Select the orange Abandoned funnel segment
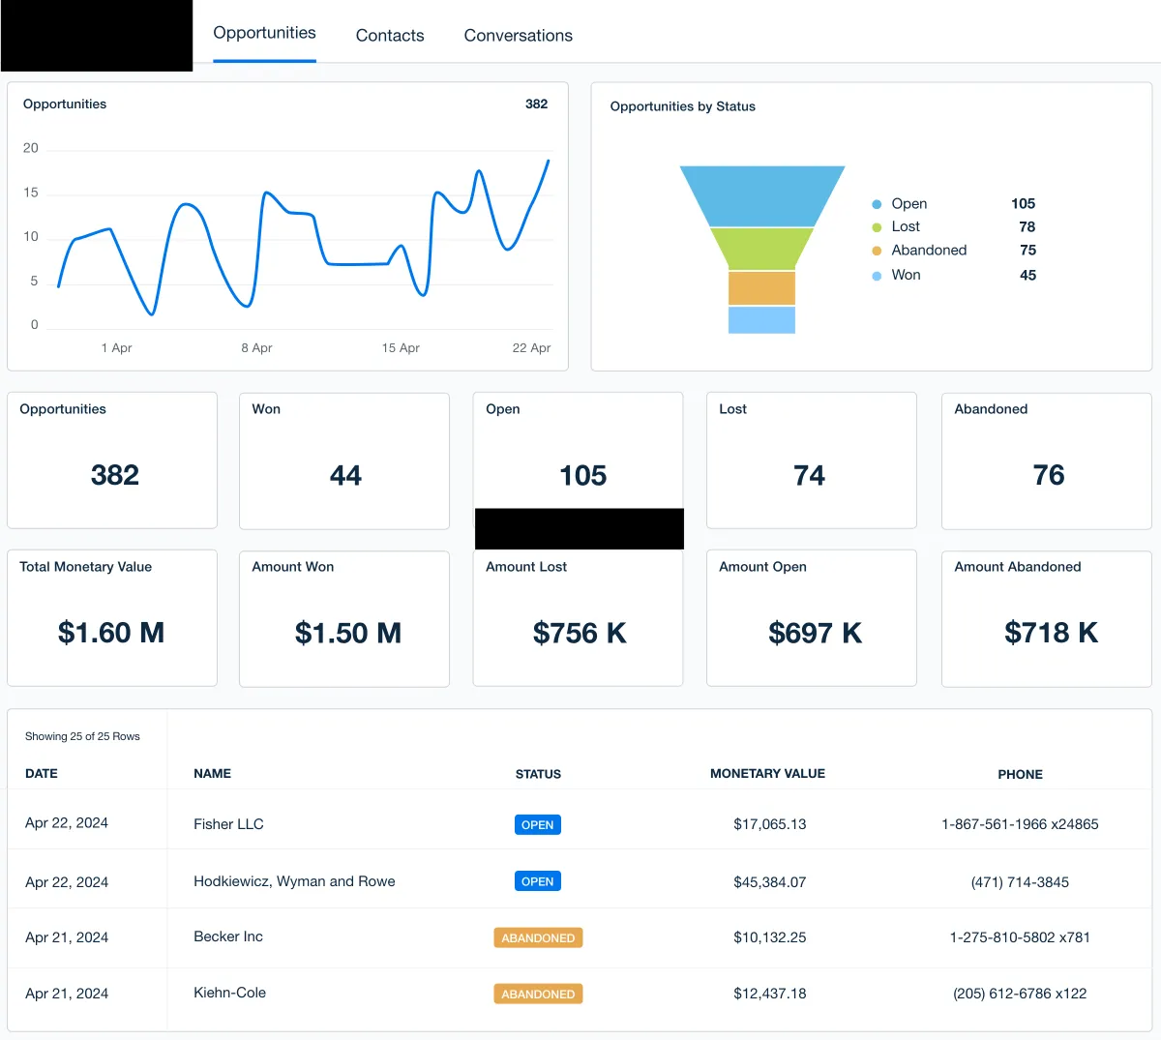Viewport: 1161px width, 1040px height. tap(761, 287)
